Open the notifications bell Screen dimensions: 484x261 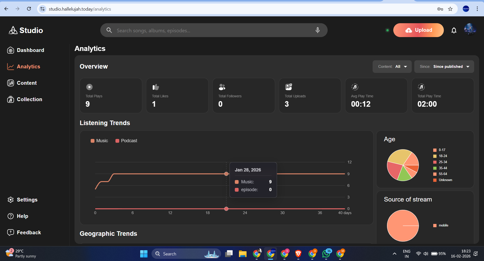pyautogui.click(x=454, y=31)
